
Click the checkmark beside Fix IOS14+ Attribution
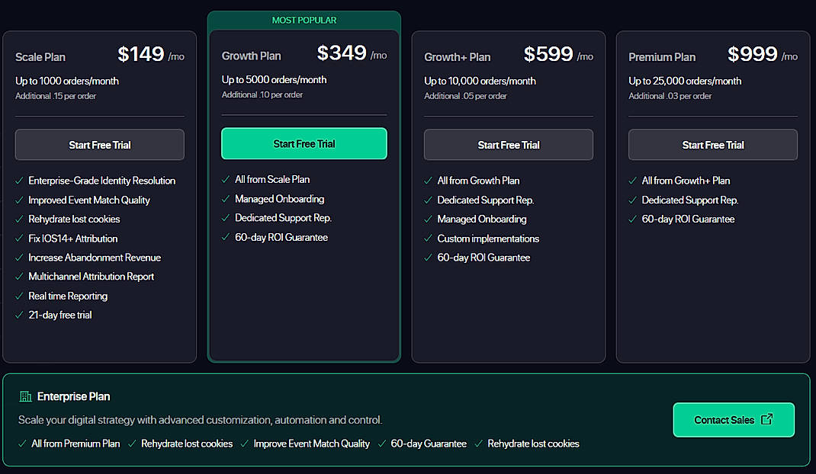[x=18, y=238]
